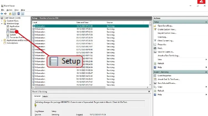Sort events by Date and Time column

coord(82,22)
